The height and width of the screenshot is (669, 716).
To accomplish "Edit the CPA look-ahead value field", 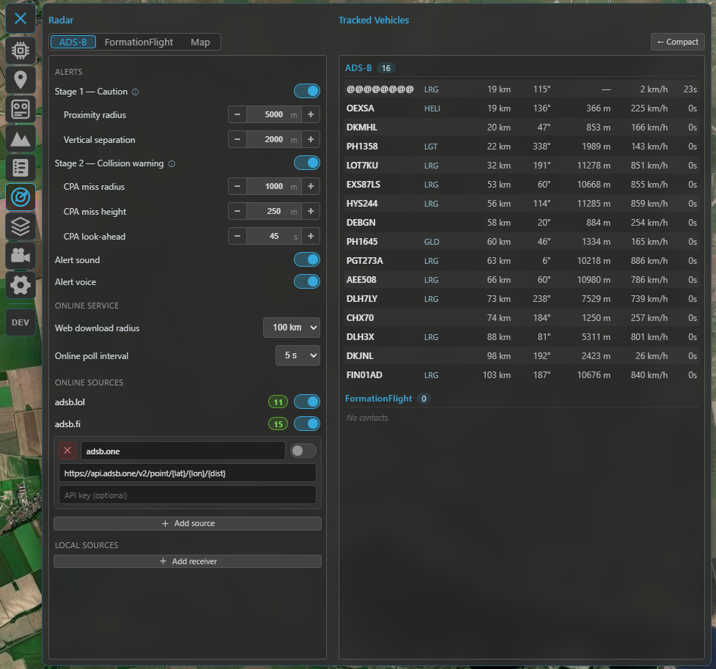I will pyautogui.click(x=274, y=236).
